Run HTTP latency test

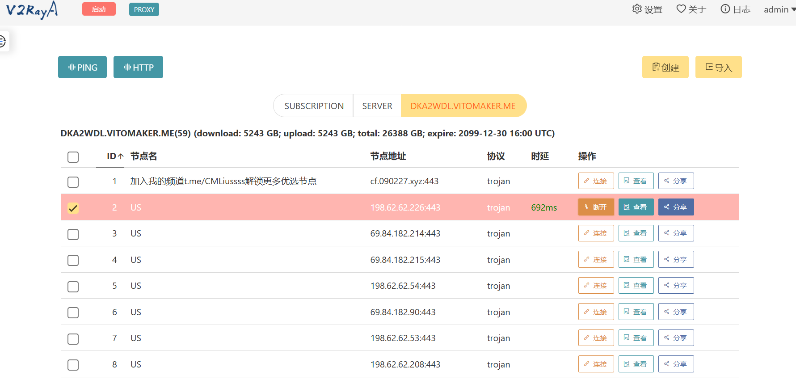tap(138, 67)
